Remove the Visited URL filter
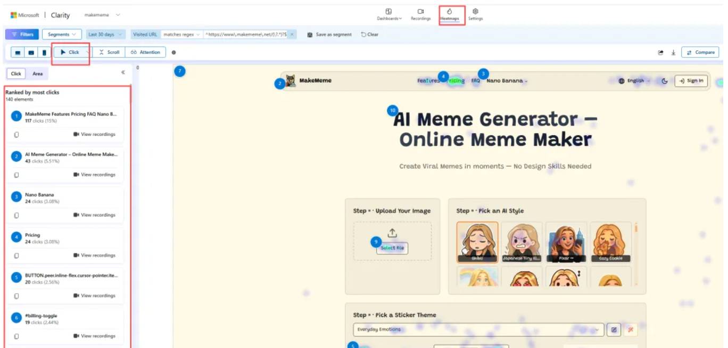This screenshot has height=348, width=728. (x=292, y=34)
